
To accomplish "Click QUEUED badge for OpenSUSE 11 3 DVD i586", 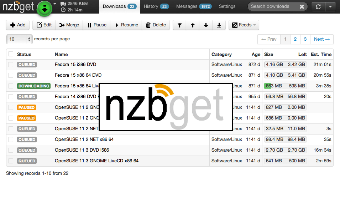I will pyautogui.click(x=27, y=150).
